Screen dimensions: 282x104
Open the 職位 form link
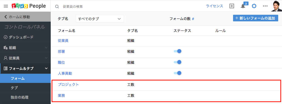61,62
